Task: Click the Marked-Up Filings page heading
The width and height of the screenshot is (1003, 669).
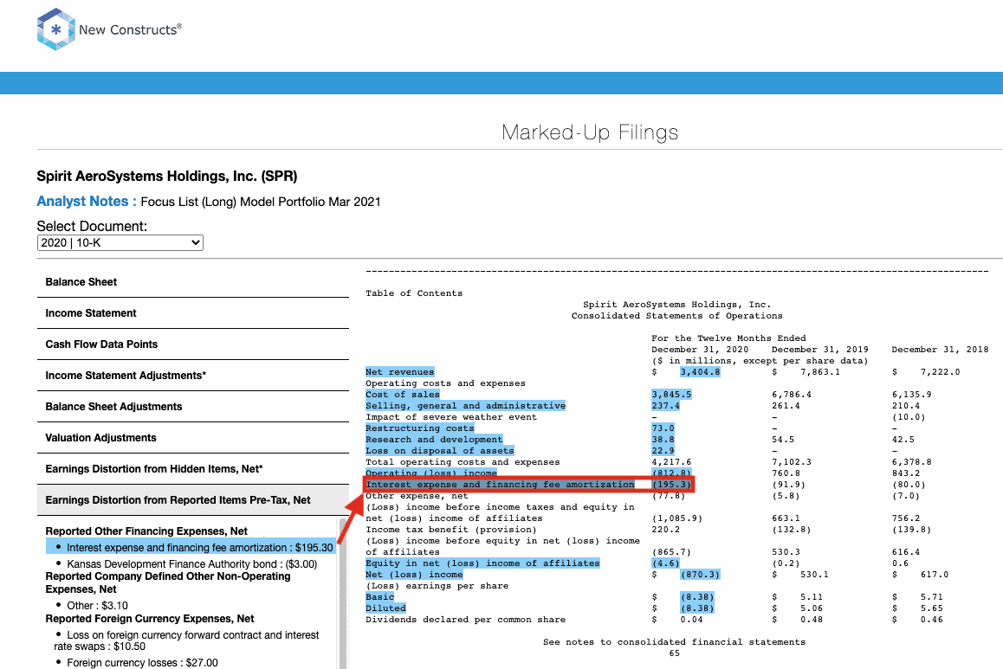Action: coord(590,132)
